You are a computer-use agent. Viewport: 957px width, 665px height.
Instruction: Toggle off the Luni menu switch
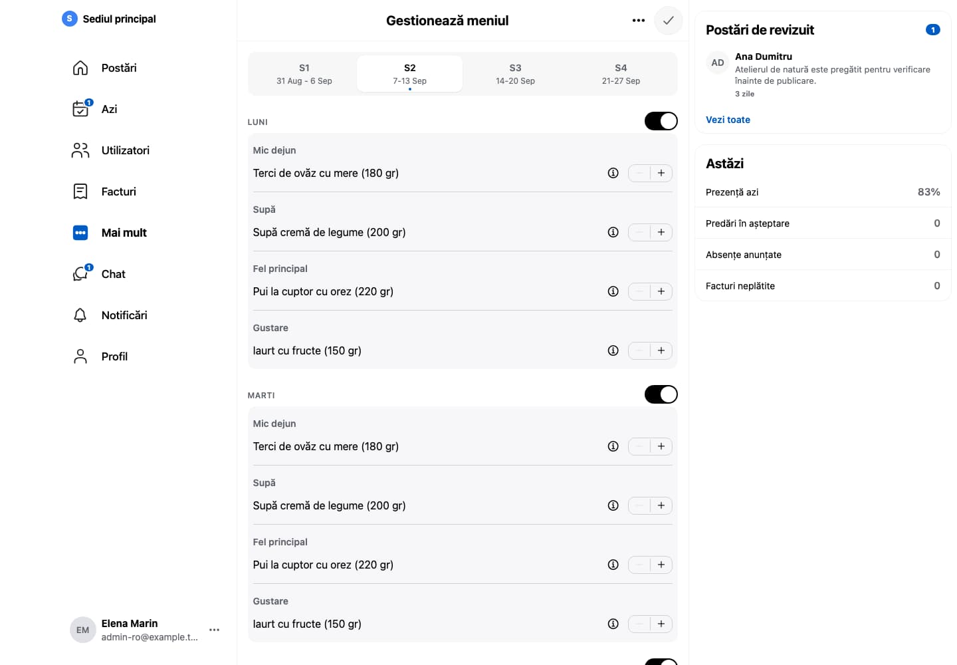tap(661, 121)
